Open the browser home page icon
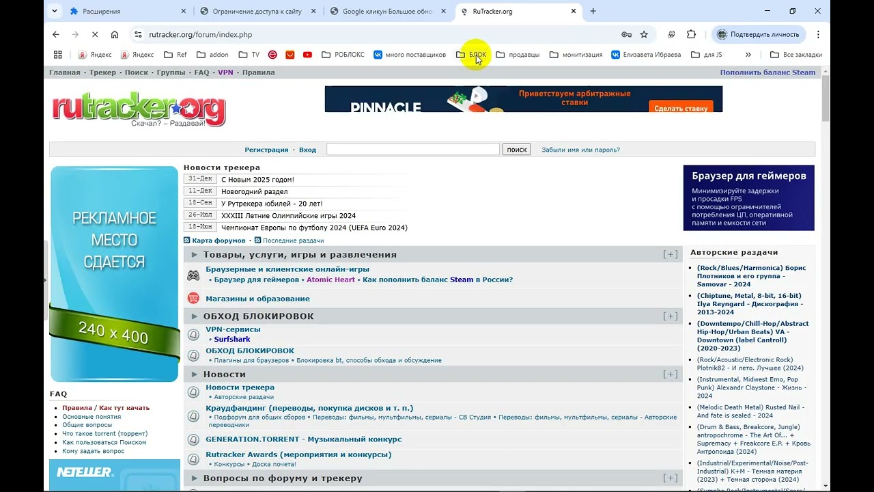 (x=115, y=34)
